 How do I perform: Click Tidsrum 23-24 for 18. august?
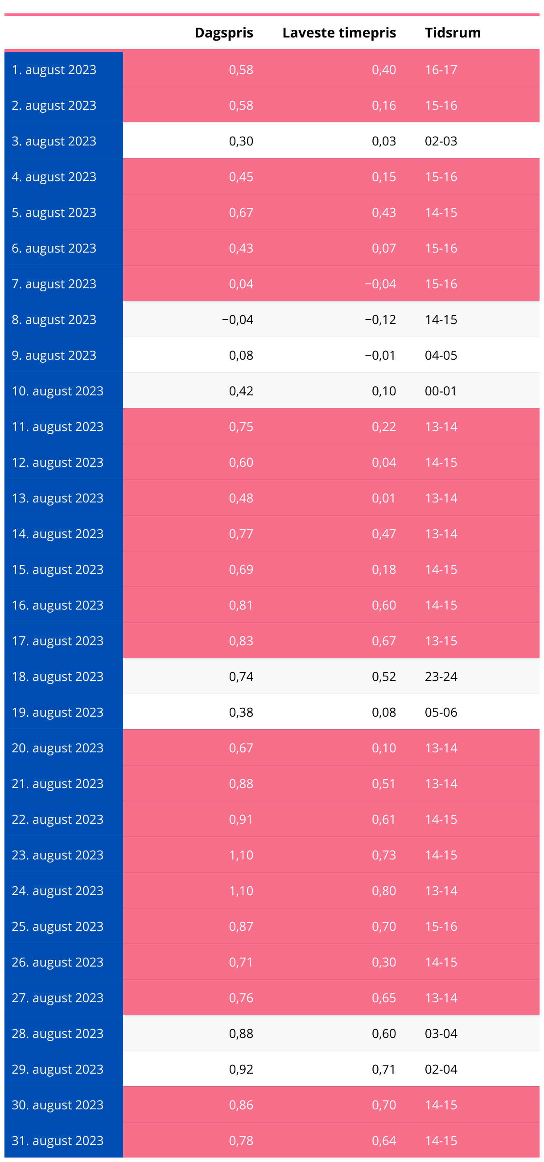[x=441, y=676]
